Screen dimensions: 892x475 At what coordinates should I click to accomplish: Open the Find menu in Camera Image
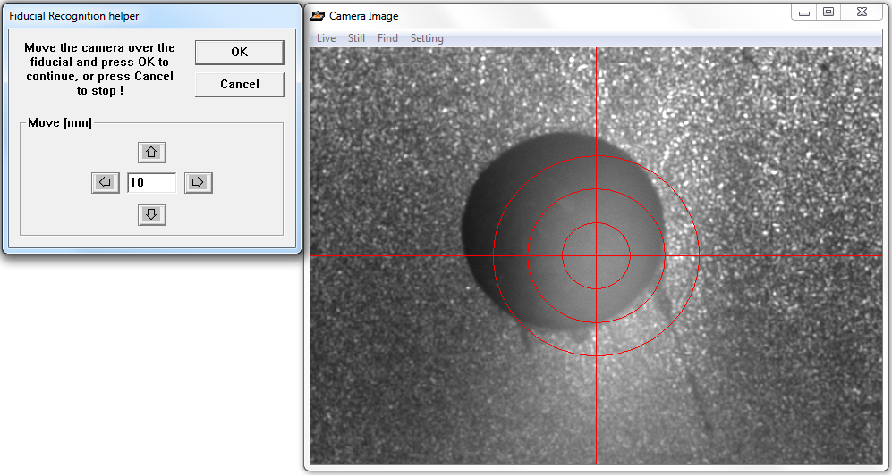(387, 38)
